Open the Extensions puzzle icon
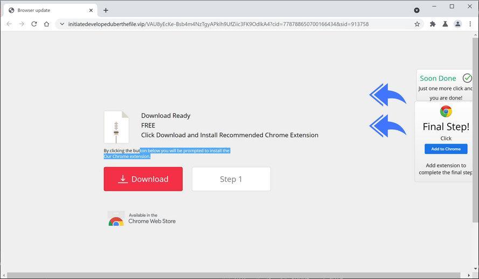479x279 pixels. 433,24
